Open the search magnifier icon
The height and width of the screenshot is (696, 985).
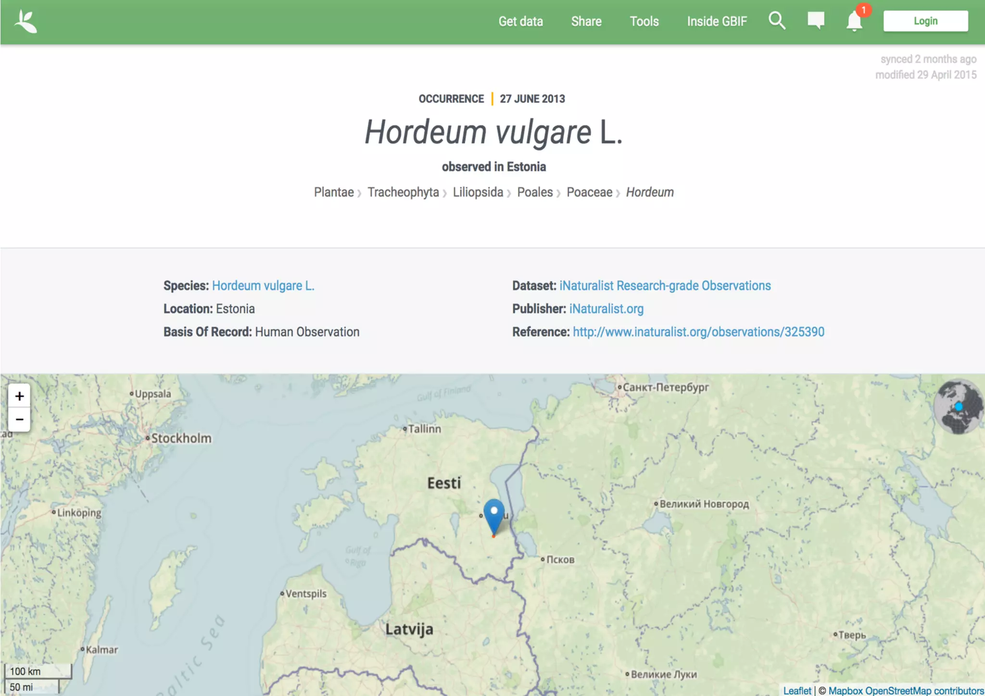coord(776,21)
